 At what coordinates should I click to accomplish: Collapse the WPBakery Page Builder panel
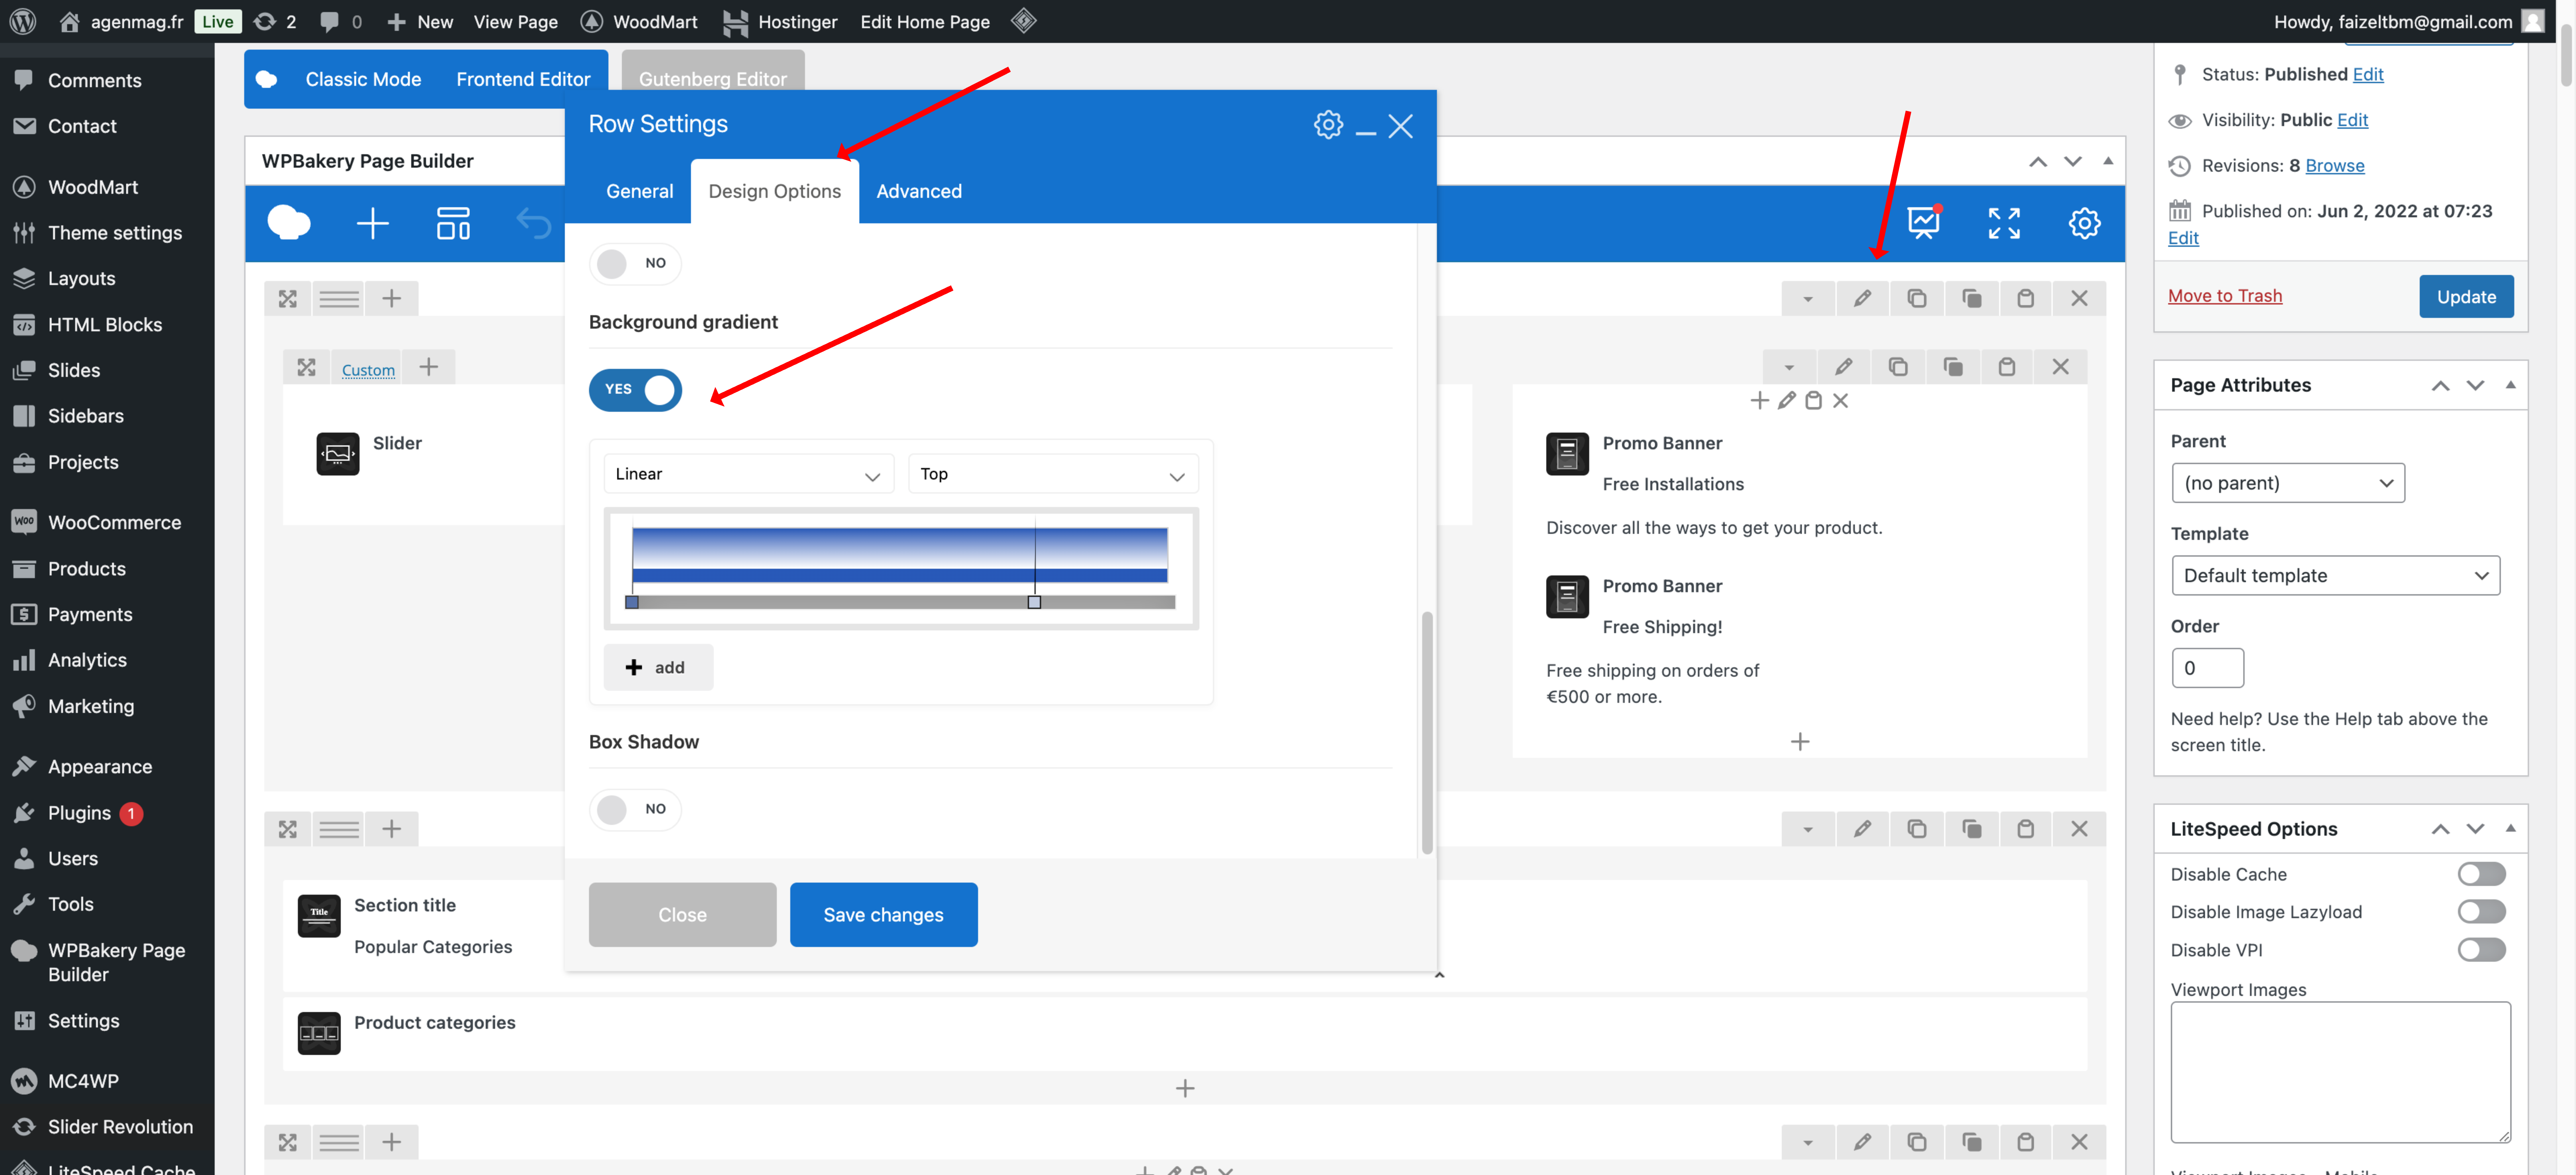point(2108,161)
